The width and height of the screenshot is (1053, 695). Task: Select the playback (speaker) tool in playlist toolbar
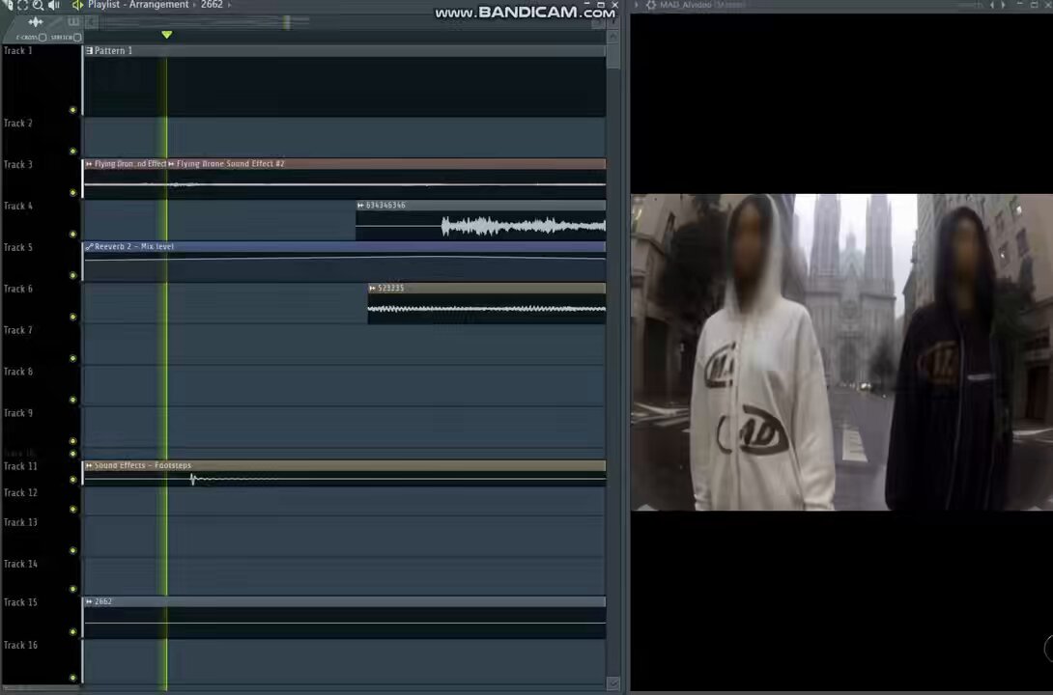[54, 5]
